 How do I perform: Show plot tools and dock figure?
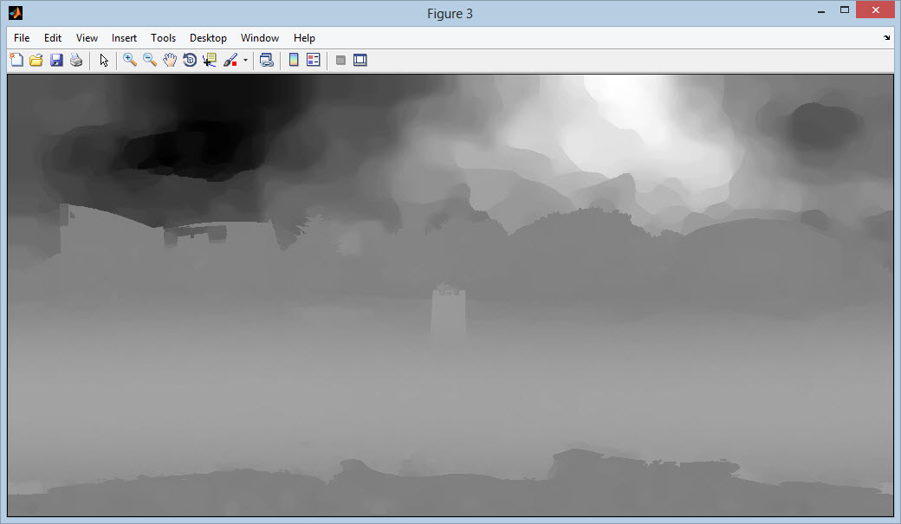pyautogui.click(x=360, y=60)
